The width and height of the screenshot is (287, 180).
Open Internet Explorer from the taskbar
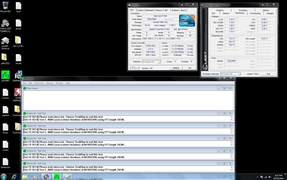[14, 177]
